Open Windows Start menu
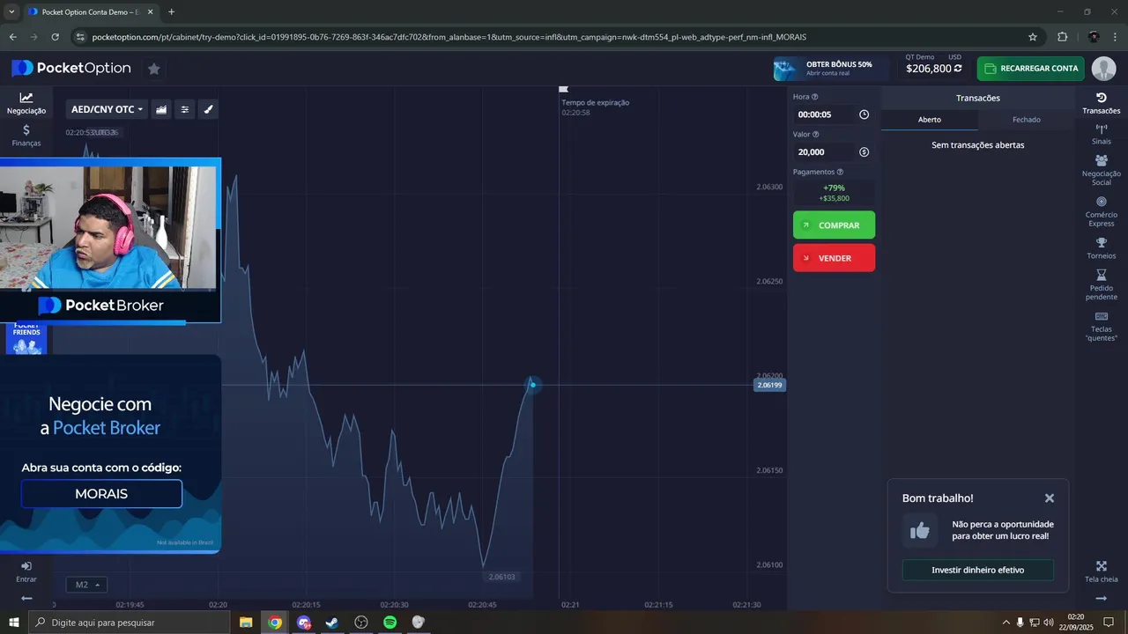 click(x=14, y=623)
